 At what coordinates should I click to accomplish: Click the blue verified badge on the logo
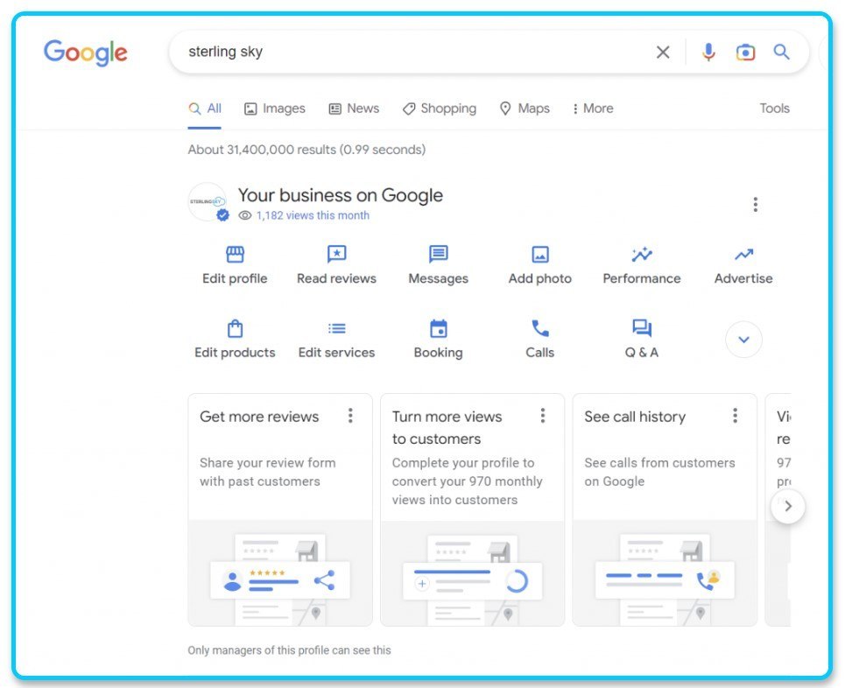[222, 215]
